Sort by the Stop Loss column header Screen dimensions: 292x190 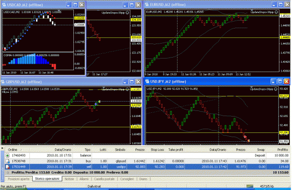coord(157,150)
